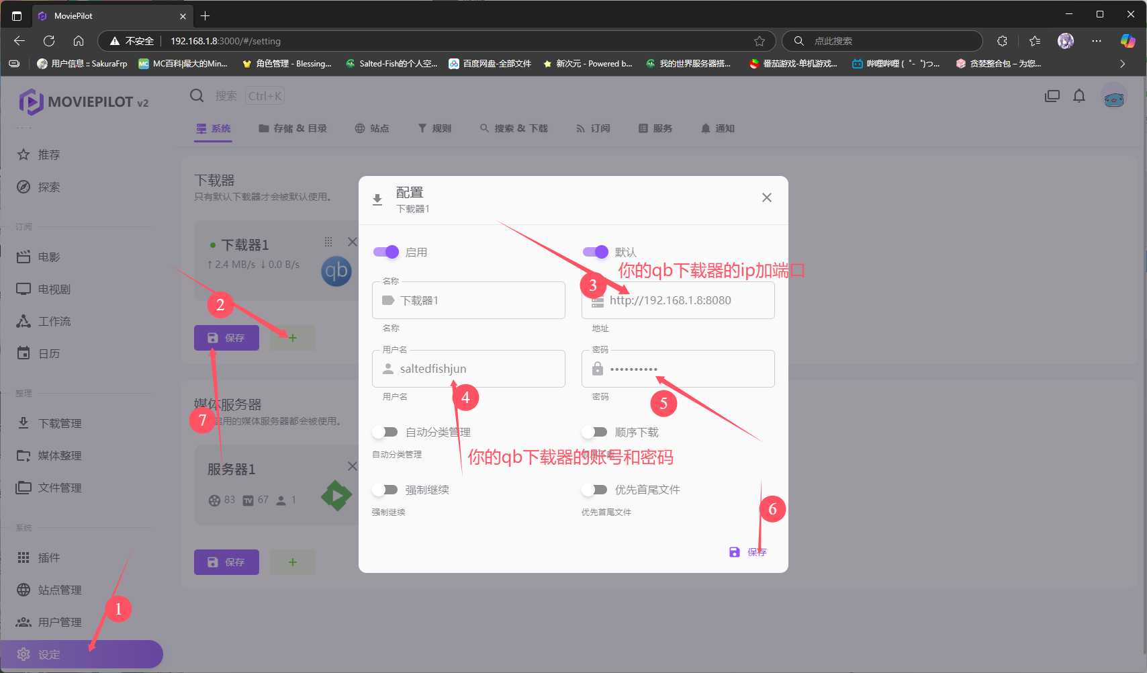Click the user avatar icon
The image size is (1147, 673).
(1114, 98)
